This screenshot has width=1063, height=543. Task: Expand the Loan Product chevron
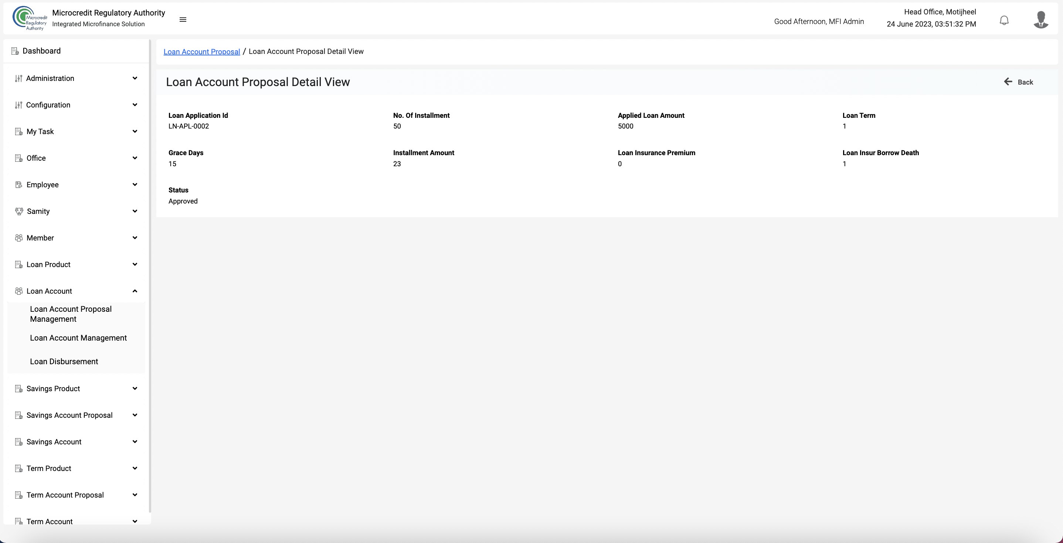135,264
